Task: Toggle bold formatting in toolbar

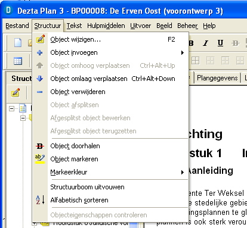Action: [x=191, y=43]
